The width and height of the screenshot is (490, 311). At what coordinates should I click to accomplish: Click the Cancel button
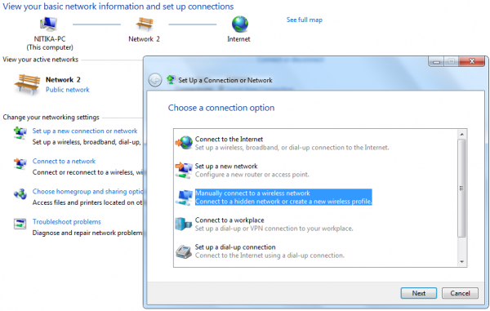pos(460,293)
